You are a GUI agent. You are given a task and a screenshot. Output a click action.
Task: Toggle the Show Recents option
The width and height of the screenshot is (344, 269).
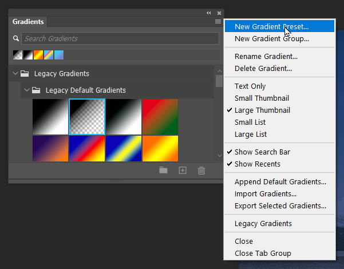(x=257, y=164)
